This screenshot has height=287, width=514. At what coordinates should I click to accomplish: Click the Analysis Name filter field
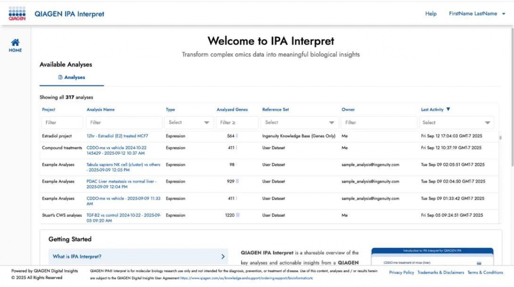coord(124,122)
